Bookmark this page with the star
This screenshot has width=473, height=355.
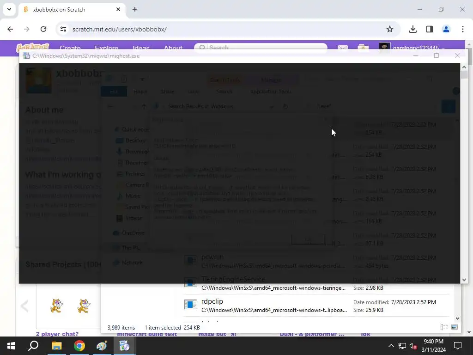point(390,29)
